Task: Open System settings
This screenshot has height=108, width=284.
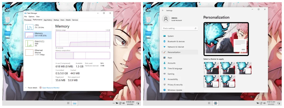Action: [180, 36]
